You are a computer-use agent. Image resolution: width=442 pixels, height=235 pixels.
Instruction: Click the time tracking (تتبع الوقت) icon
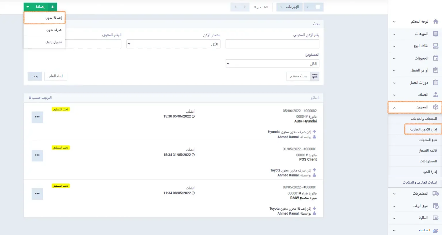435,206
